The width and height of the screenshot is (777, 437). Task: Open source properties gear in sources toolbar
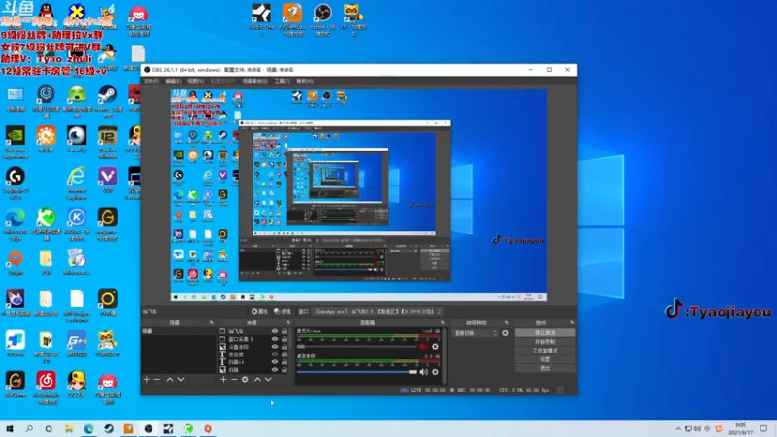click(245, 379)
